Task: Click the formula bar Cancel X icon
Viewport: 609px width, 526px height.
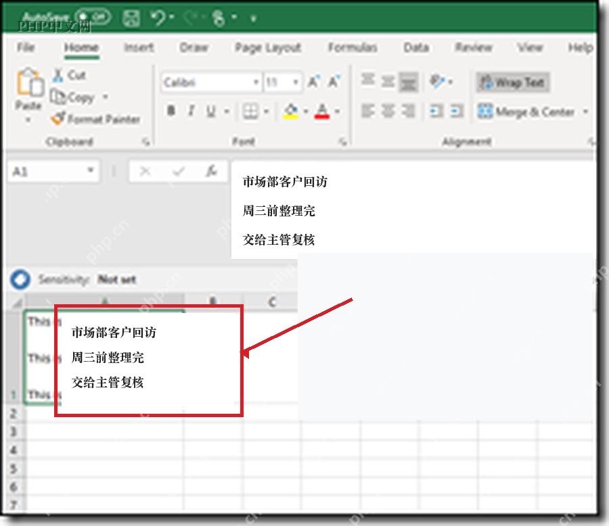Action: pos(145,171)
